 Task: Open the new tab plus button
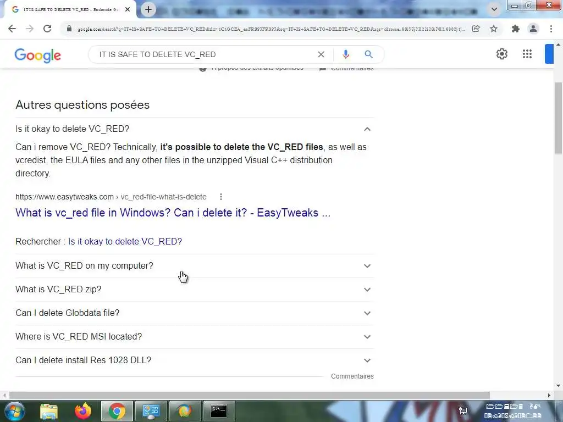[x=148, y=9]
